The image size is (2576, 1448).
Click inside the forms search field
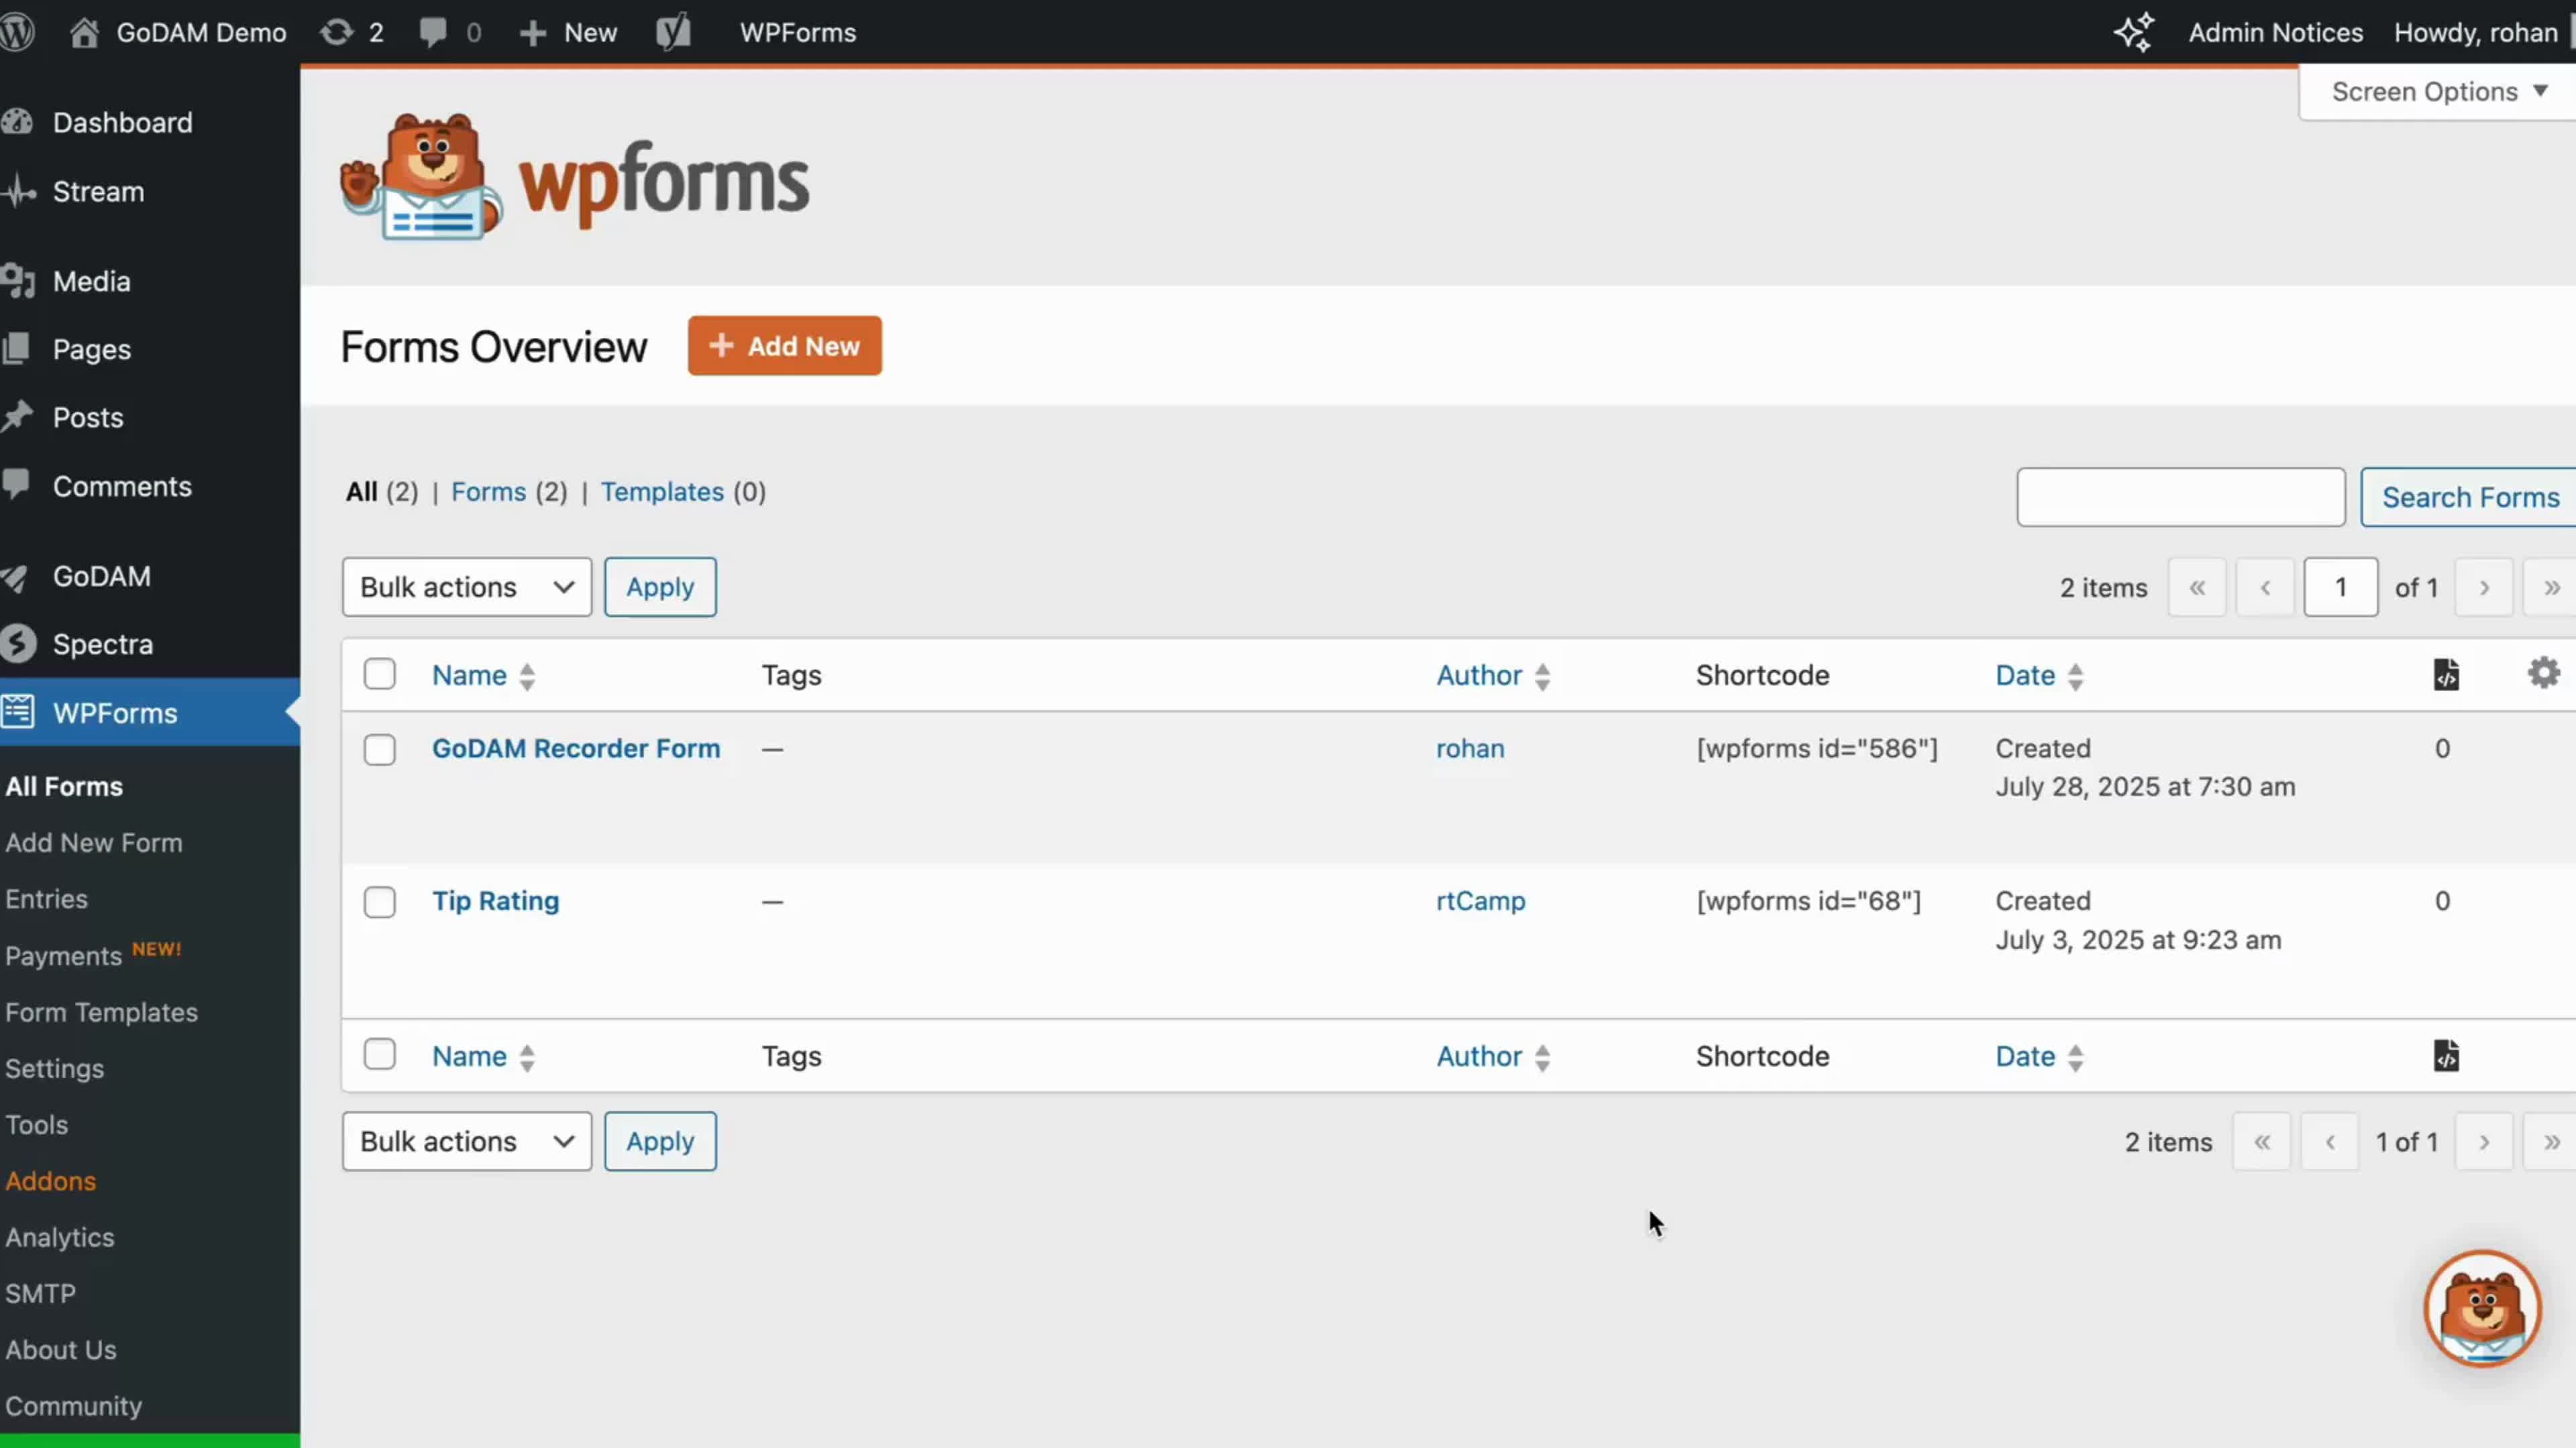coord(2180,497)
